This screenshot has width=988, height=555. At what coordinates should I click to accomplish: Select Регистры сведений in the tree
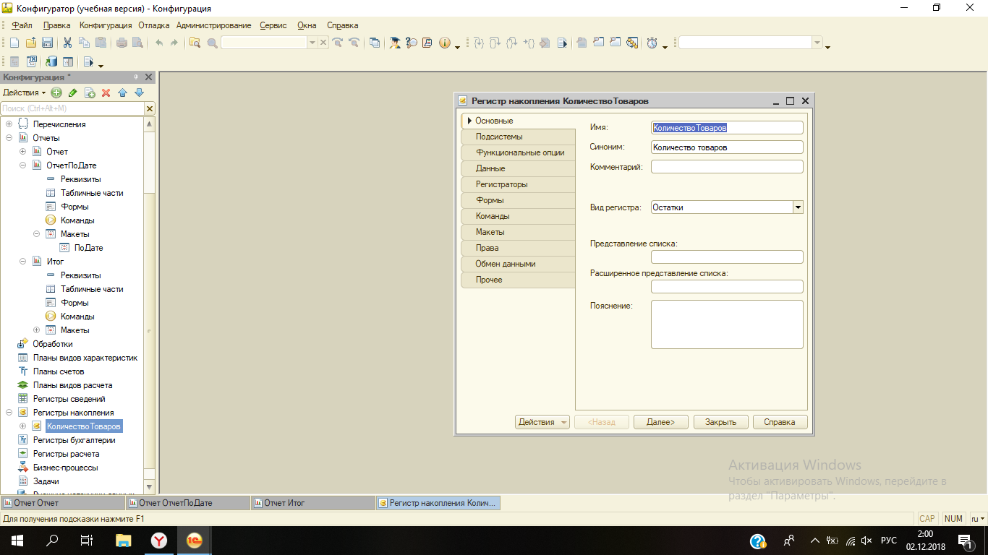tap(69, 399)
